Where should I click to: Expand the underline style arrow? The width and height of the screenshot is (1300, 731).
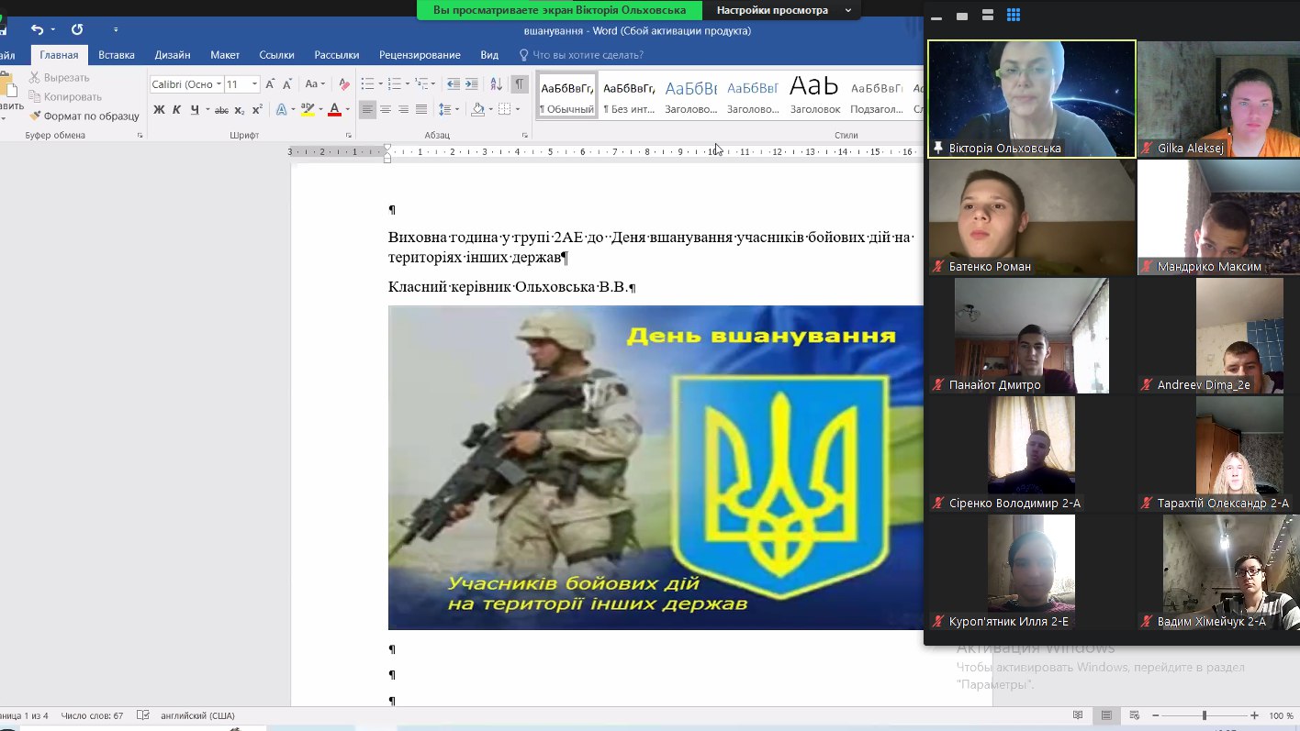(207, 110)
